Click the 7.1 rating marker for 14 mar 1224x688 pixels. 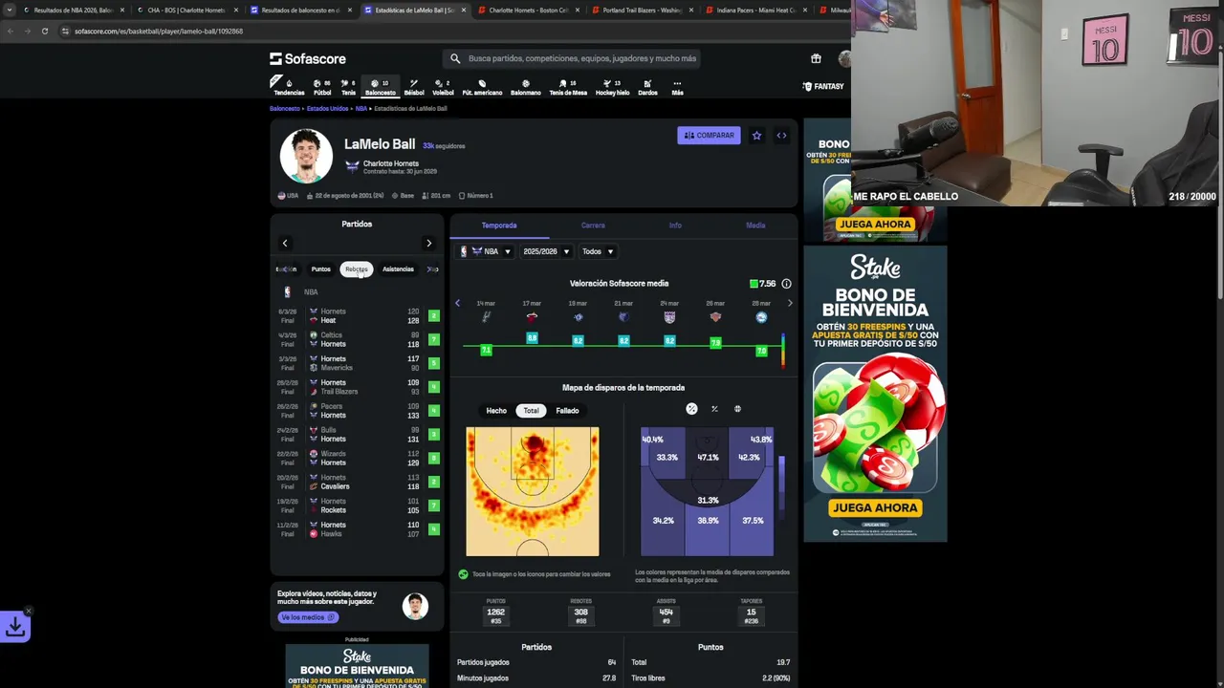pos(486,350)
